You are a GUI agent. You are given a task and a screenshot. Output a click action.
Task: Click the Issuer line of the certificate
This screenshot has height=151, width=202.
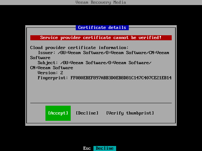(100, 55)
